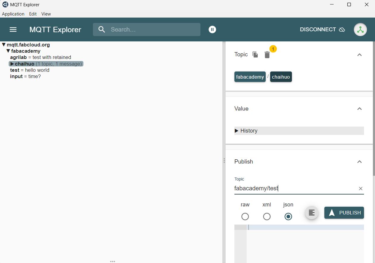
Task: Select the test = hello world row
Action: [30, 70]
